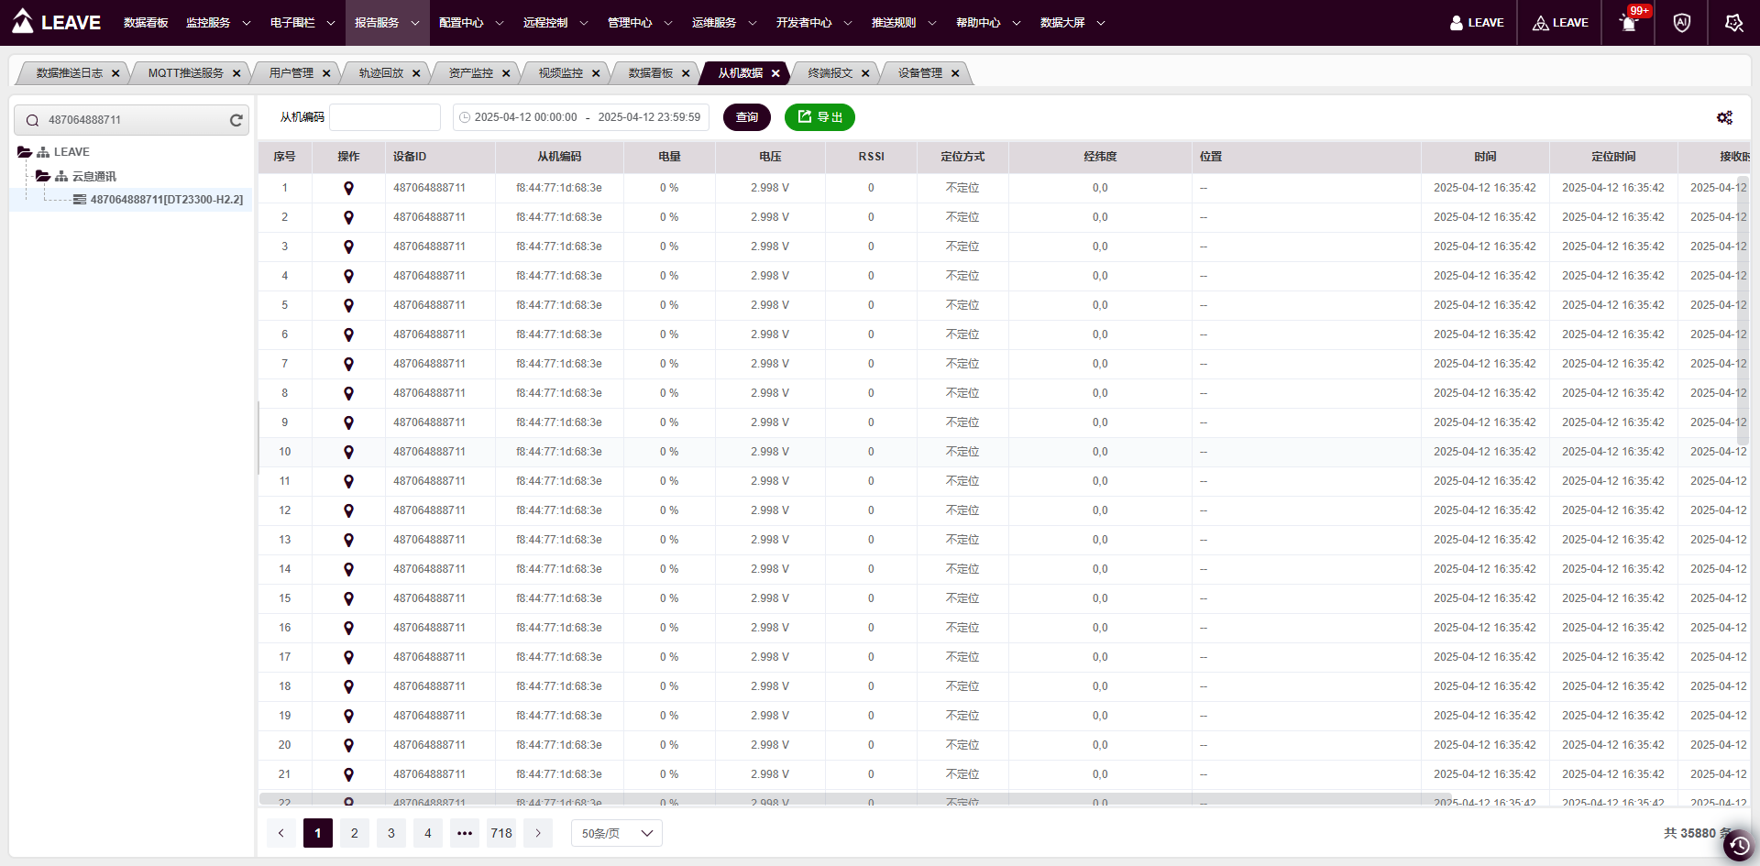Click the location pin icon in row 1

(x=348, y=188)
